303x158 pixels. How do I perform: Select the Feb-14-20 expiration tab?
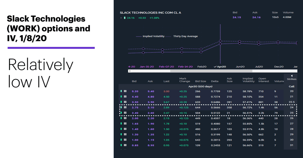coord(185,67)
